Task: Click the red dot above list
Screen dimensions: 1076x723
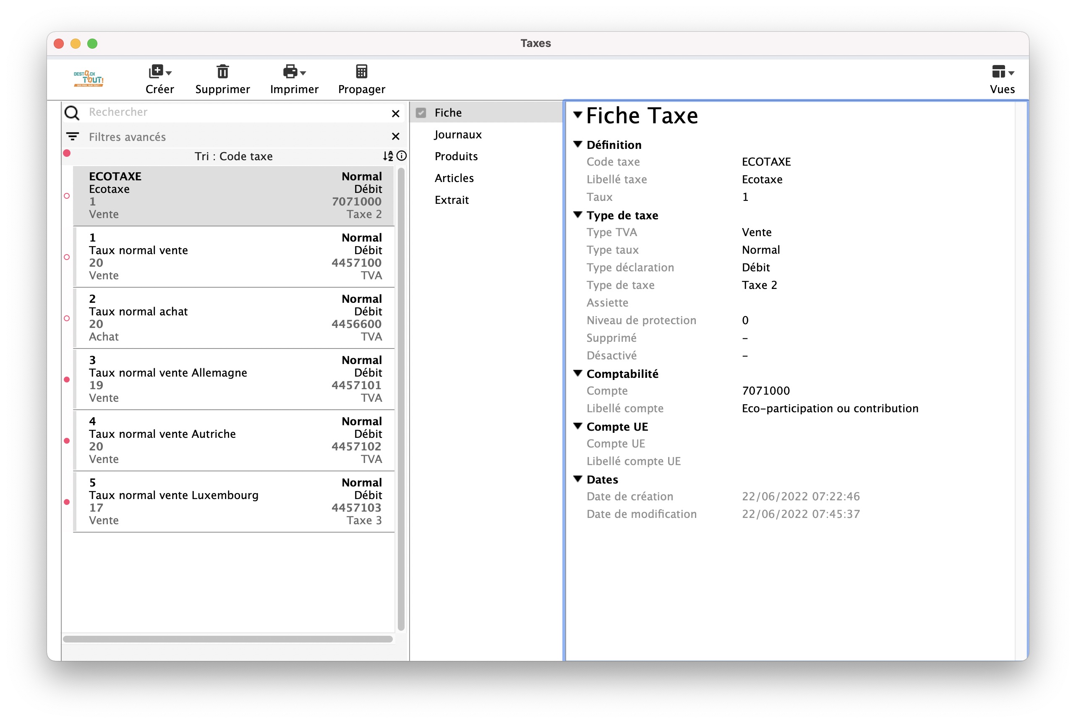Action: tap(67, 153)
